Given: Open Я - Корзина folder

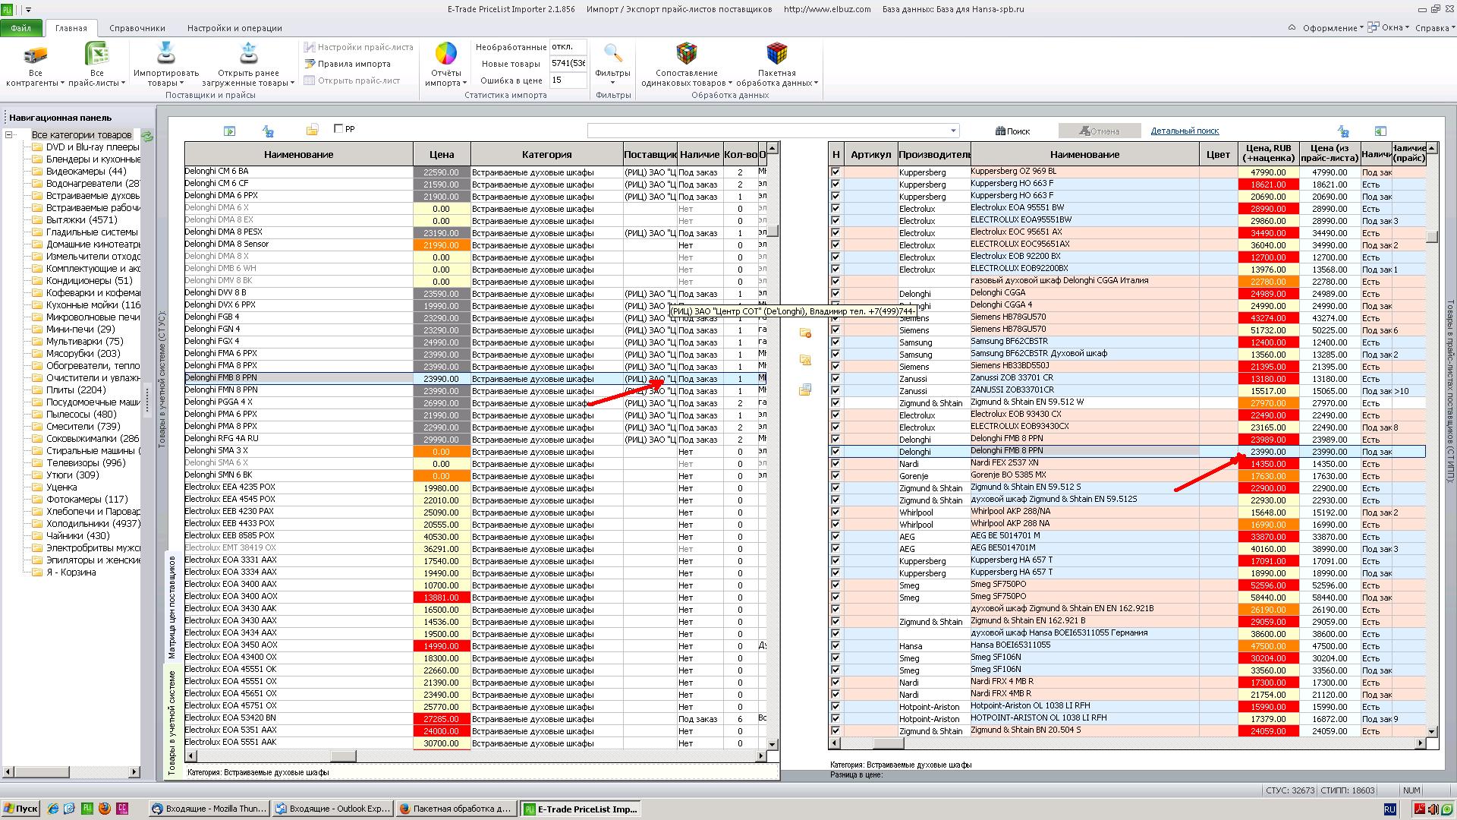Looking at the screenshot, I should coord(65,572).
